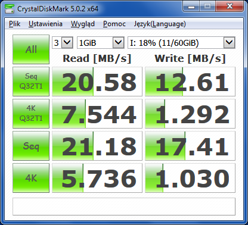Start the Seq benchmark test
Viewport: 248px width, 225px height.
point(31,146)
